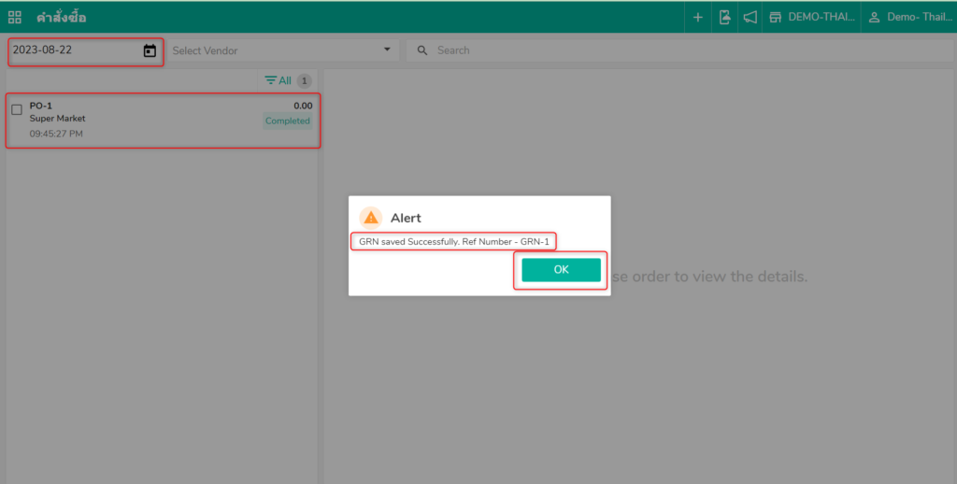Select the PO-1 purchase order title
Screen dimensions: 957x484
tap(41, 106)
